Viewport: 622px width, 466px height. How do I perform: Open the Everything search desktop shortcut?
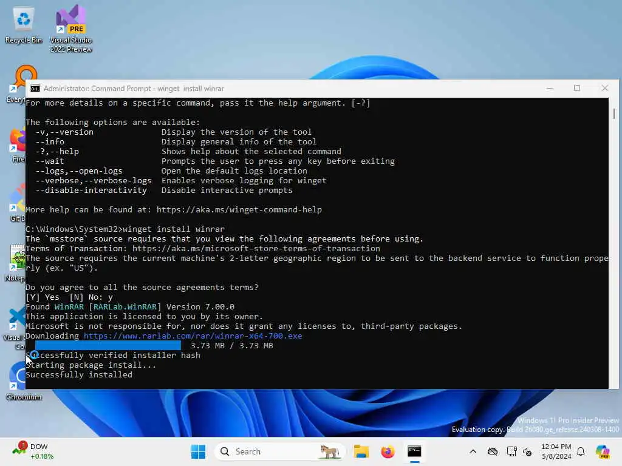[16, 84]
